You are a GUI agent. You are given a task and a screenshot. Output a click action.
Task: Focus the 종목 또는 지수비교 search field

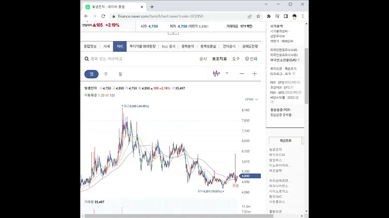pos(106,59)
